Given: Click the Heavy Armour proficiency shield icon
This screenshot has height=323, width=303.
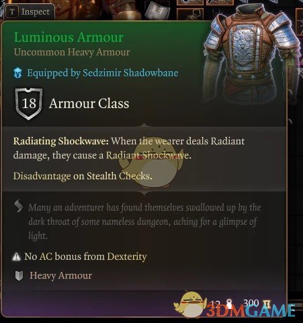Looking at the screenshot, I should click(x=19, y=276).
